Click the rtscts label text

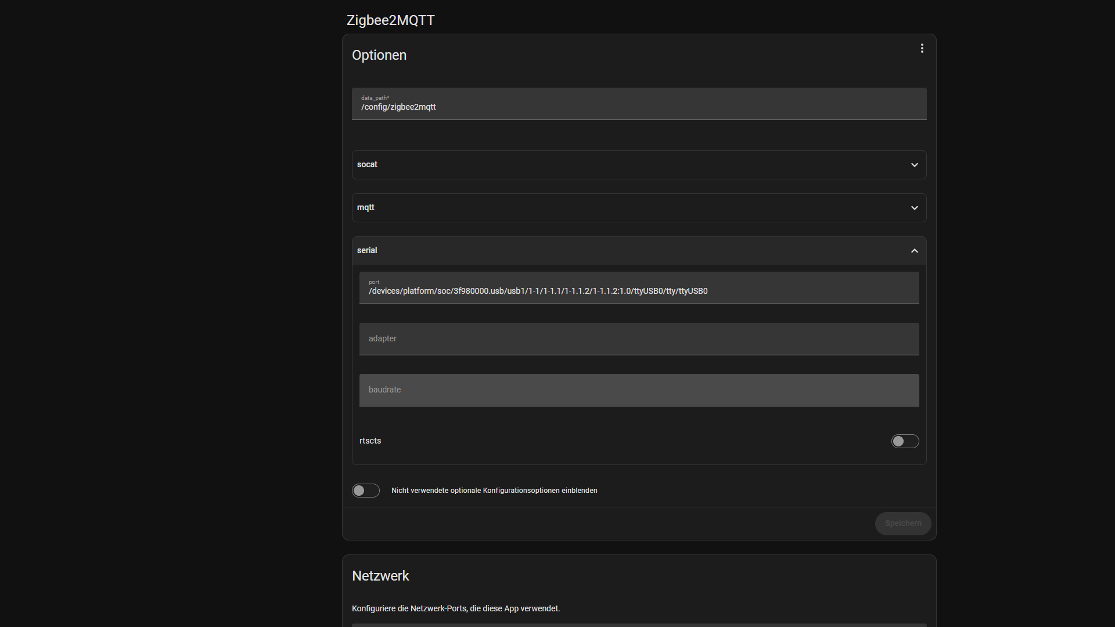pos(370,441)
